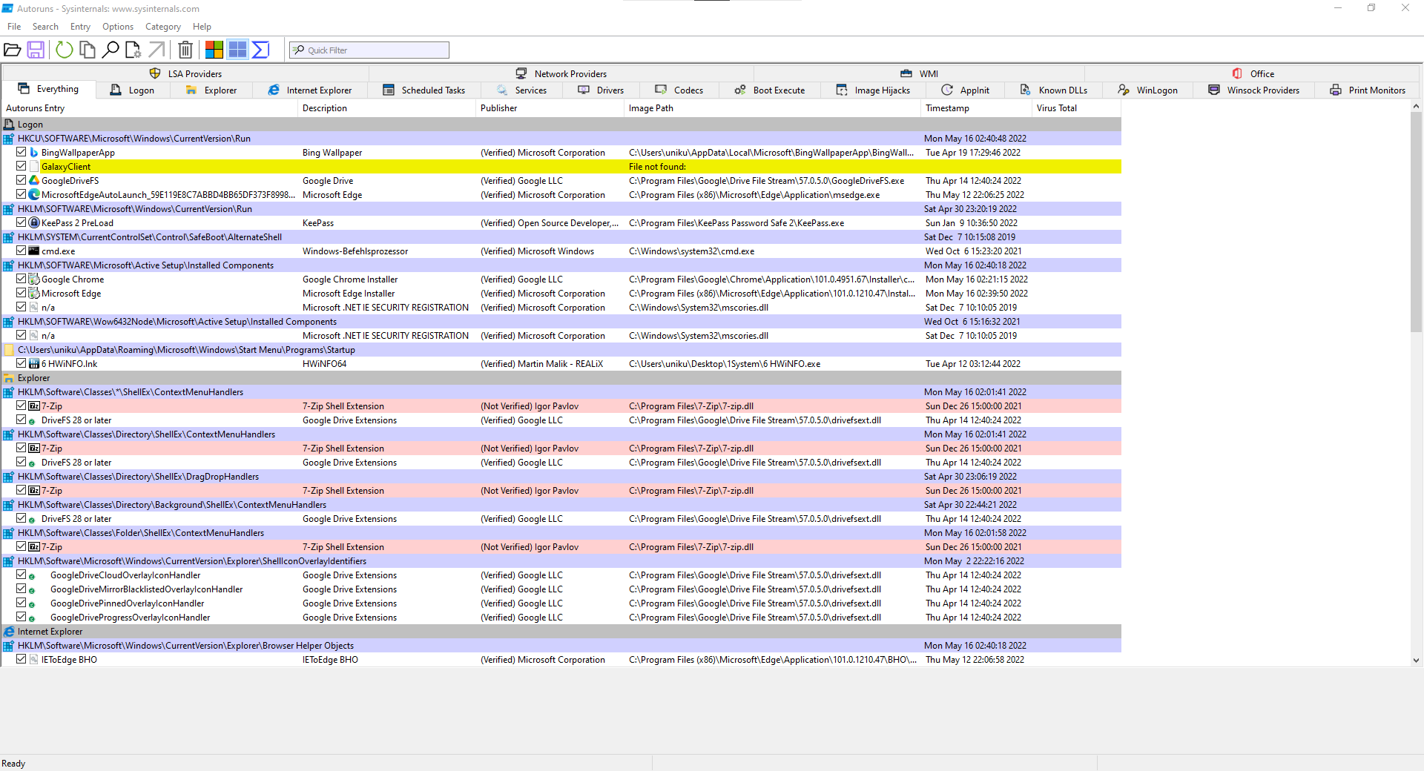Screen dimensions: 1424x771
Task: Click the Virus Total column header
Action: (x=1076, y=108)
